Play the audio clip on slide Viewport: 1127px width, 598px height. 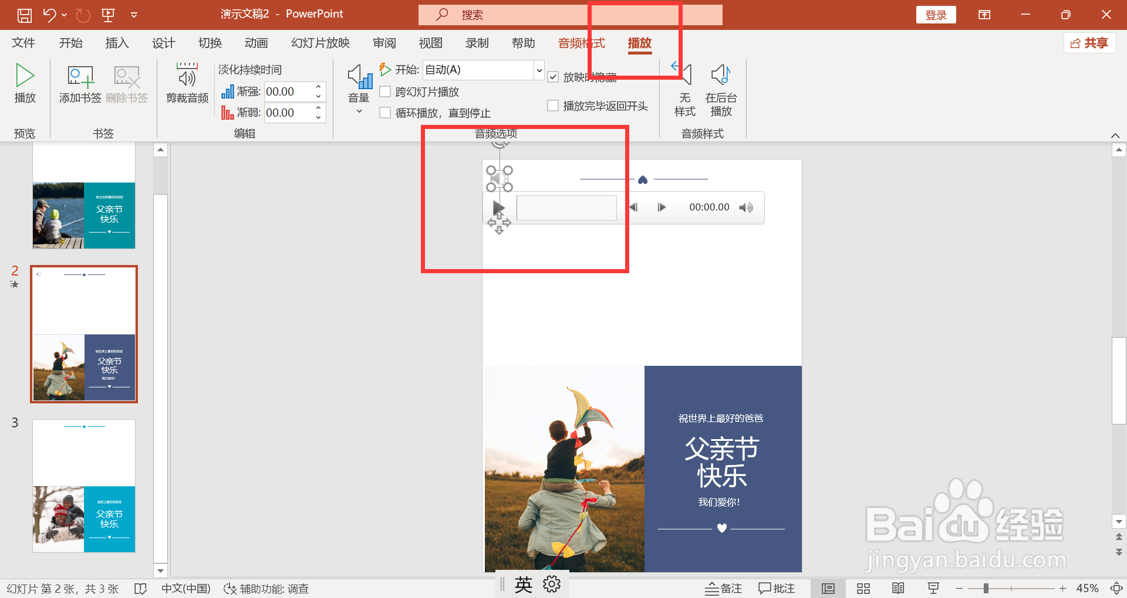coord(498,208)
